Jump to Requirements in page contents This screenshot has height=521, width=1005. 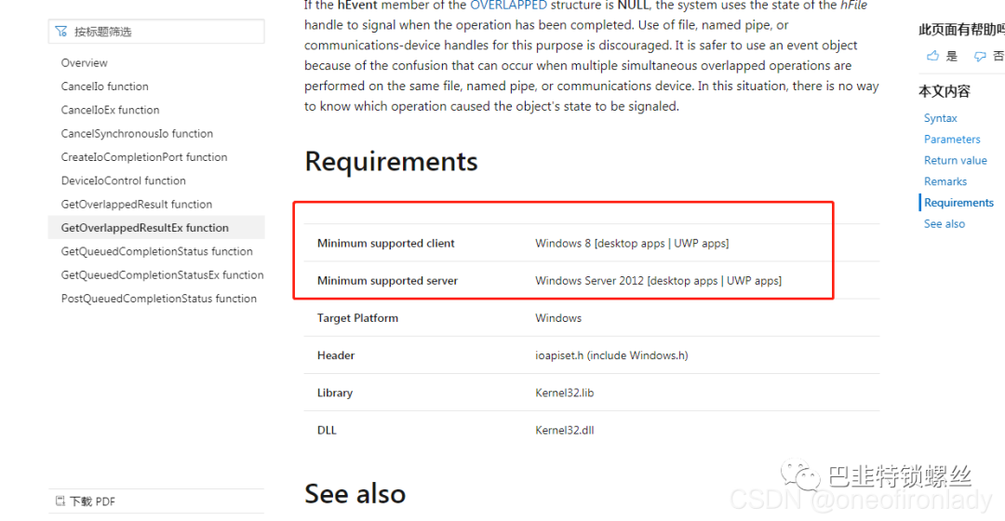coord(958,203)
